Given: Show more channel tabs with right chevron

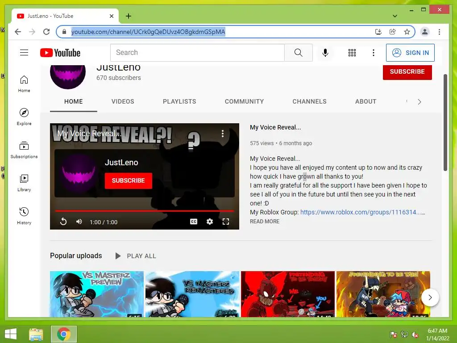Looking at the screenshot, I should (x=420, y=101).
